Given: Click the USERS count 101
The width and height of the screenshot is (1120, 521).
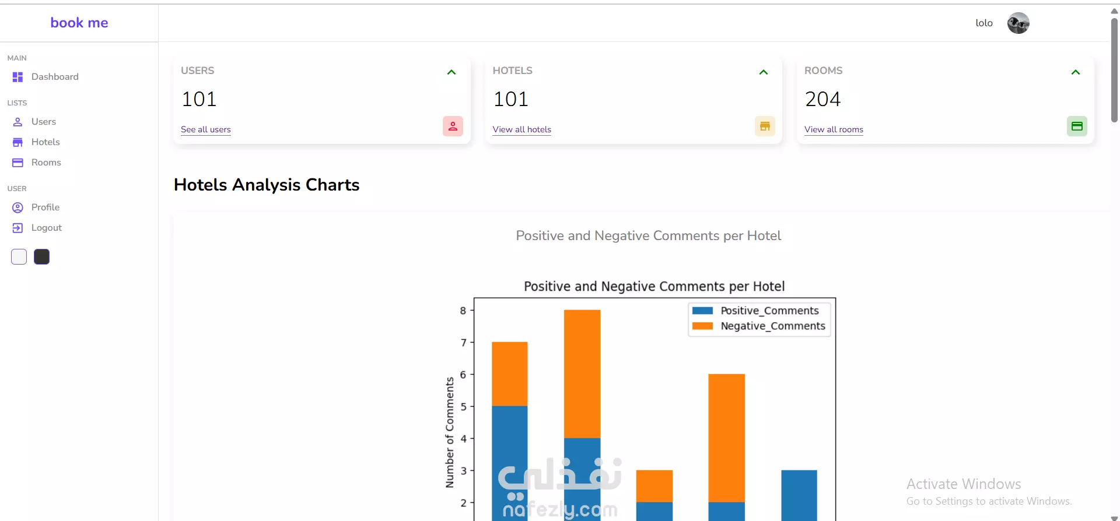Looking at the screenshot, I should (199, 99).
